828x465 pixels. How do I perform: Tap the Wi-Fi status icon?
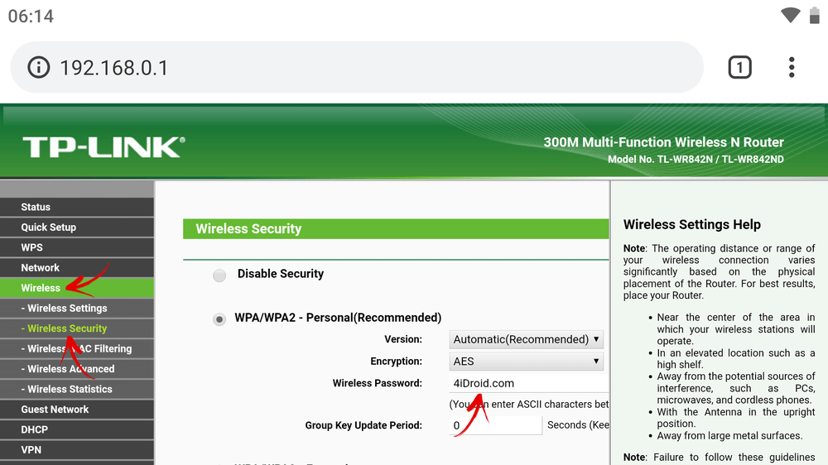coord(791,16)
